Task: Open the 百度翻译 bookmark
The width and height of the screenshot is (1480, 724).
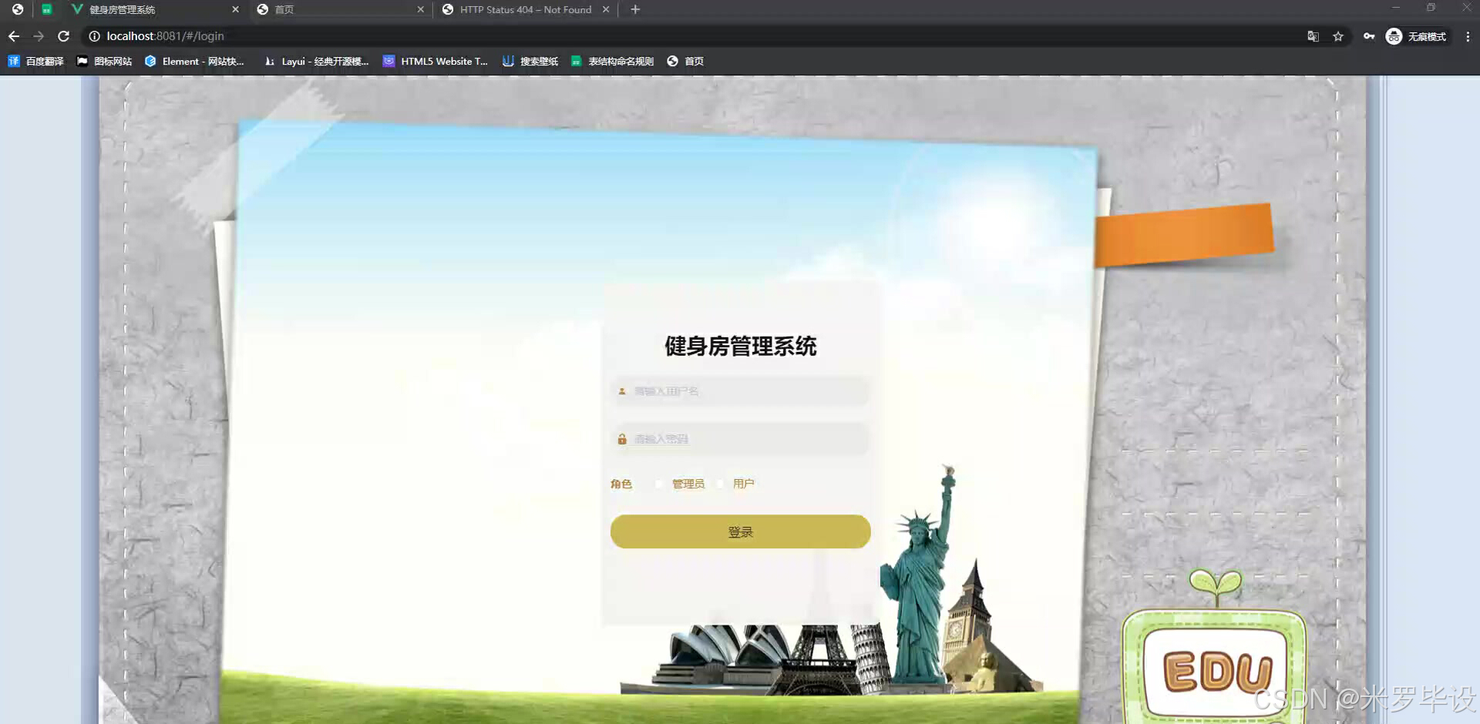Action: click(x=35, y=61)
